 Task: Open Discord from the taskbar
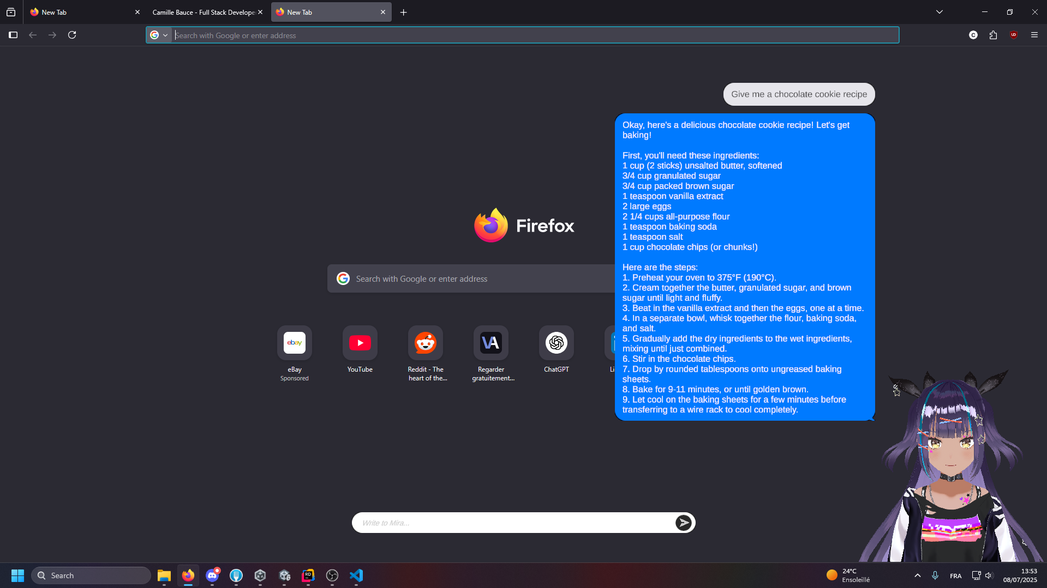(213, 575)
